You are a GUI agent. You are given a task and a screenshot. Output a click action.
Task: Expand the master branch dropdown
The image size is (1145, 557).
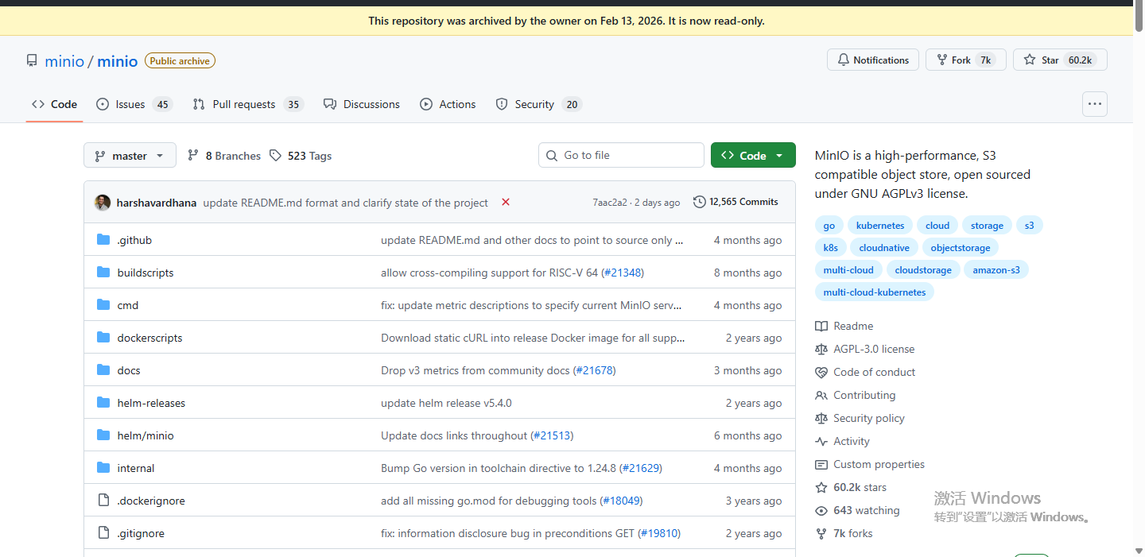coord(130,156)
